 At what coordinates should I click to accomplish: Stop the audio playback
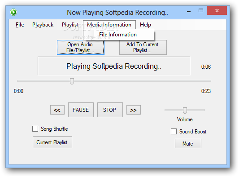(x=110, y=110)
